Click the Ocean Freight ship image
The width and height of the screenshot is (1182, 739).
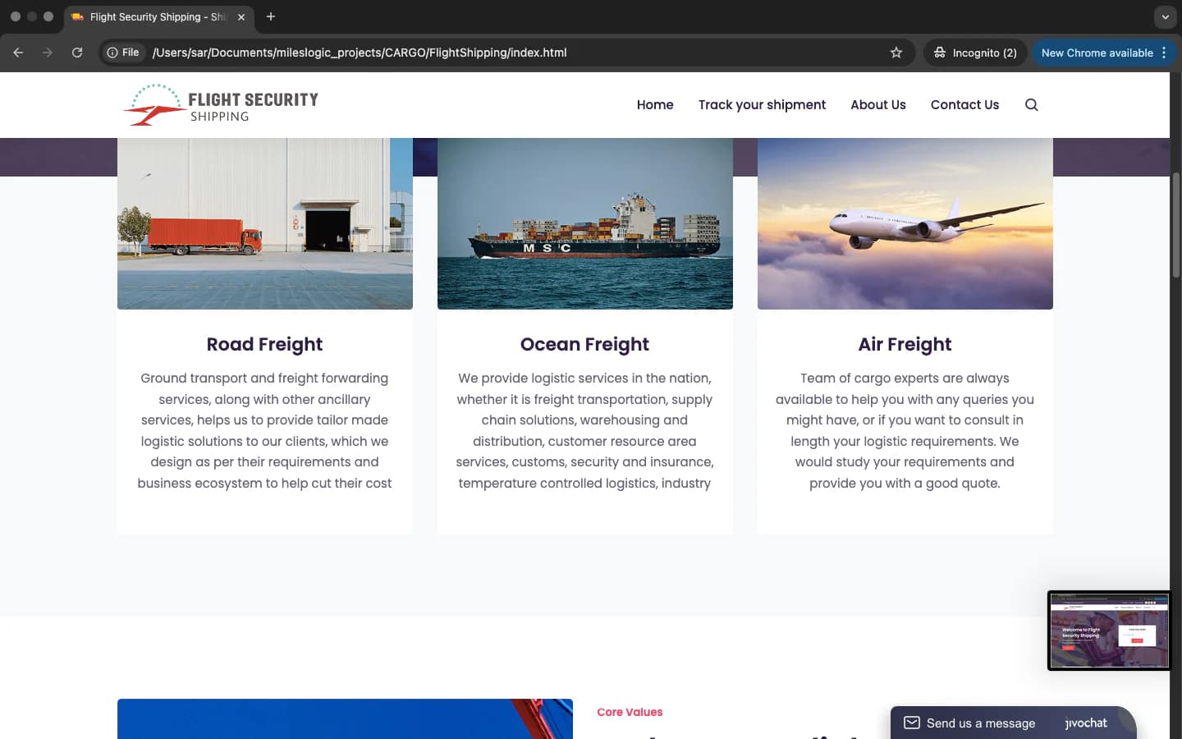coord(585,223)
